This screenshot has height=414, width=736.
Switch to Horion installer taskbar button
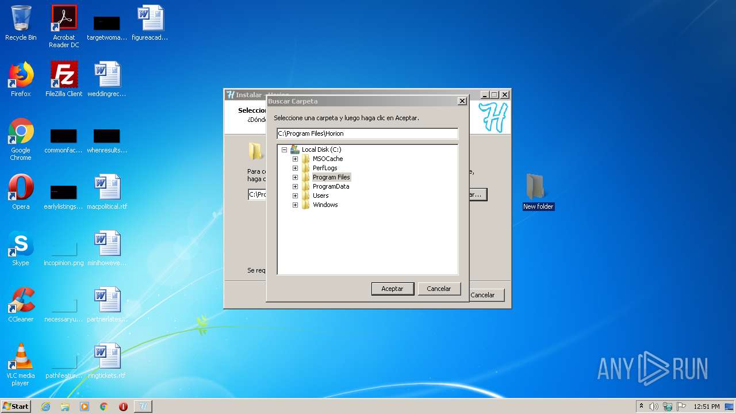coord(143,407)
